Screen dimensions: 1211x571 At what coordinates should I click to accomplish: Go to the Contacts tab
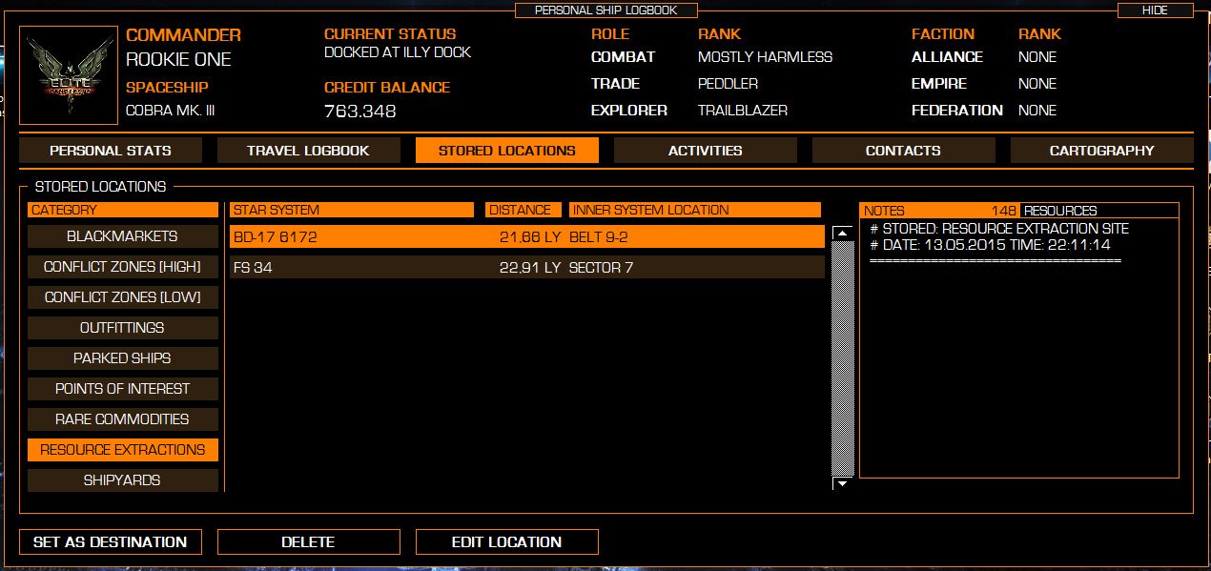[903, 151]
